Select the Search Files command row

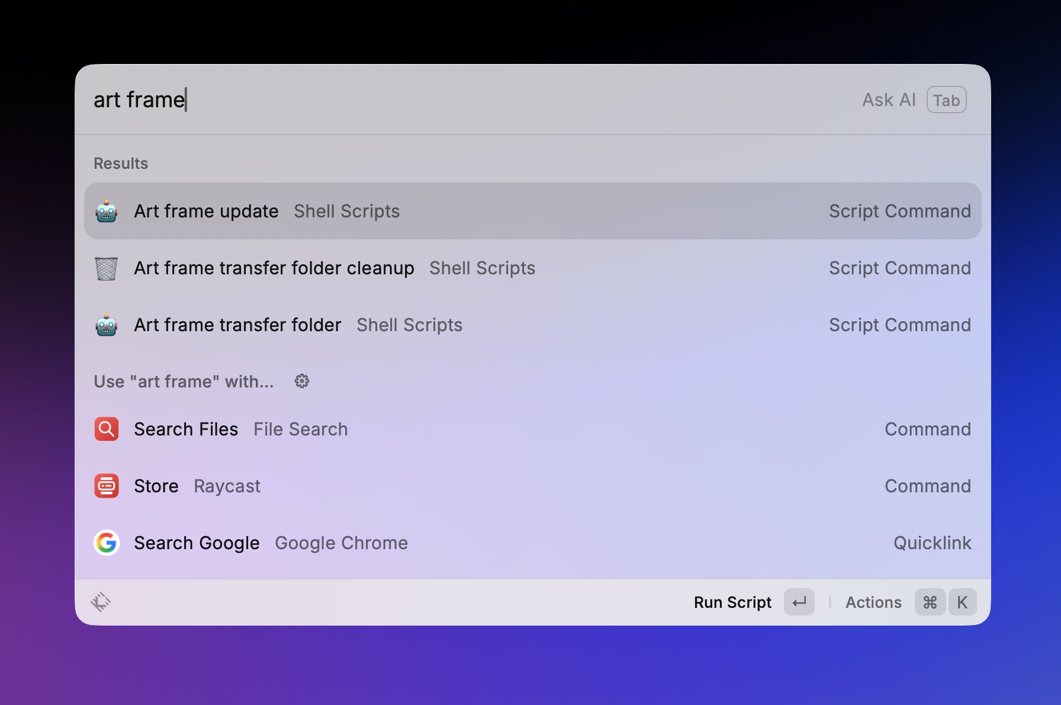tap(532, 429)
